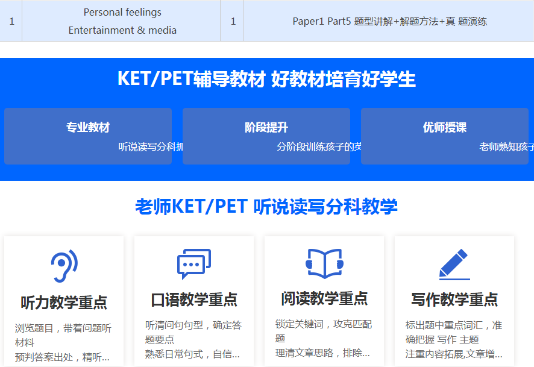534x367 pixels.
Task: Click the 浏览题目，带着问题听材料 description
Action: point(63,335)
